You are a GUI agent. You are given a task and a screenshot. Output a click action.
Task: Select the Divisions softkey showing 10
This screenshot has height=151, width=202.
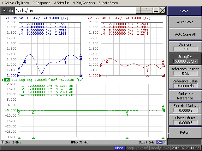[x=185, y=47]
